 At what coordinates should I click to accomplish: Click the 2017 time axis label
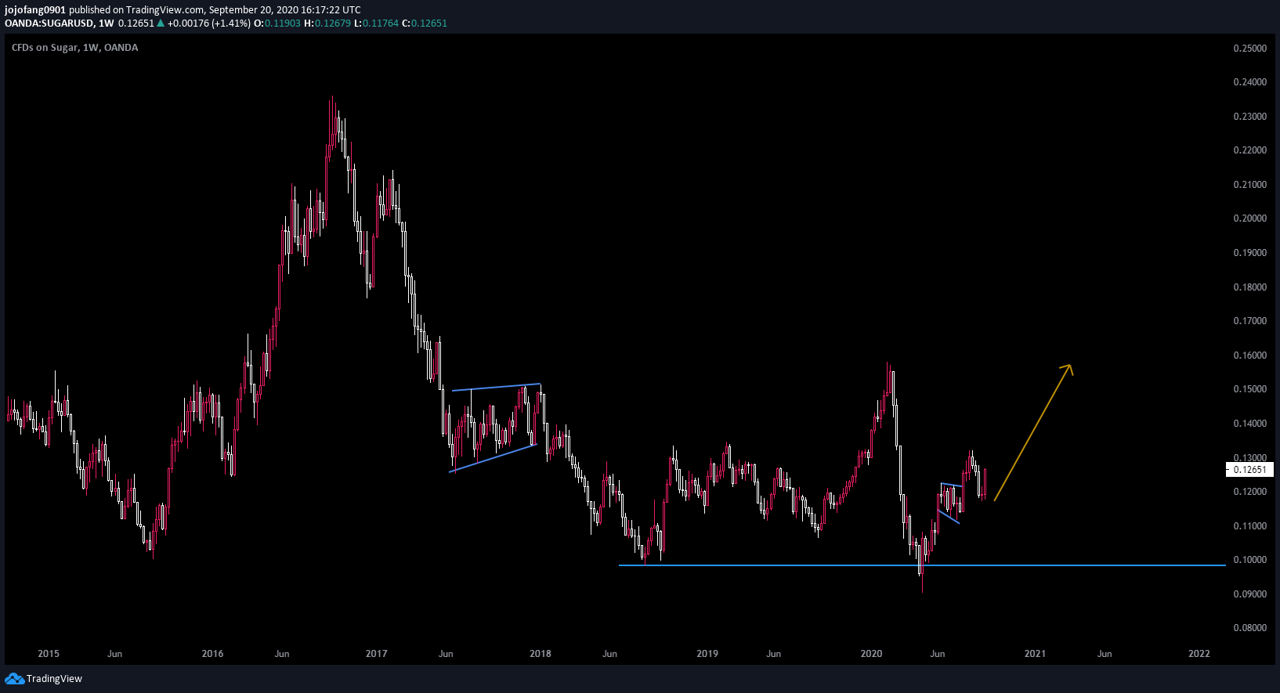point(376,654)
